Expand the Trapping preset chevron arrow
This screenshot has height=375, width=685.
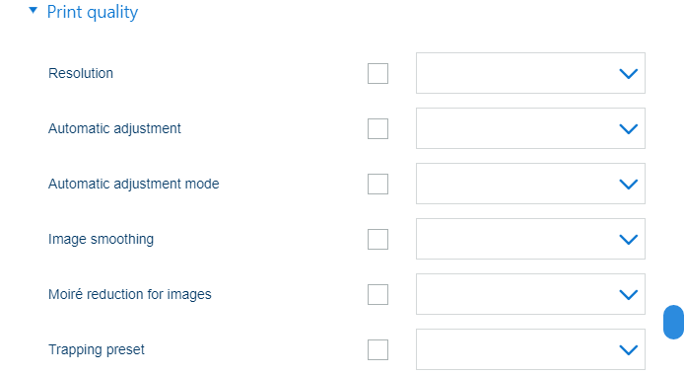(628, 350)
